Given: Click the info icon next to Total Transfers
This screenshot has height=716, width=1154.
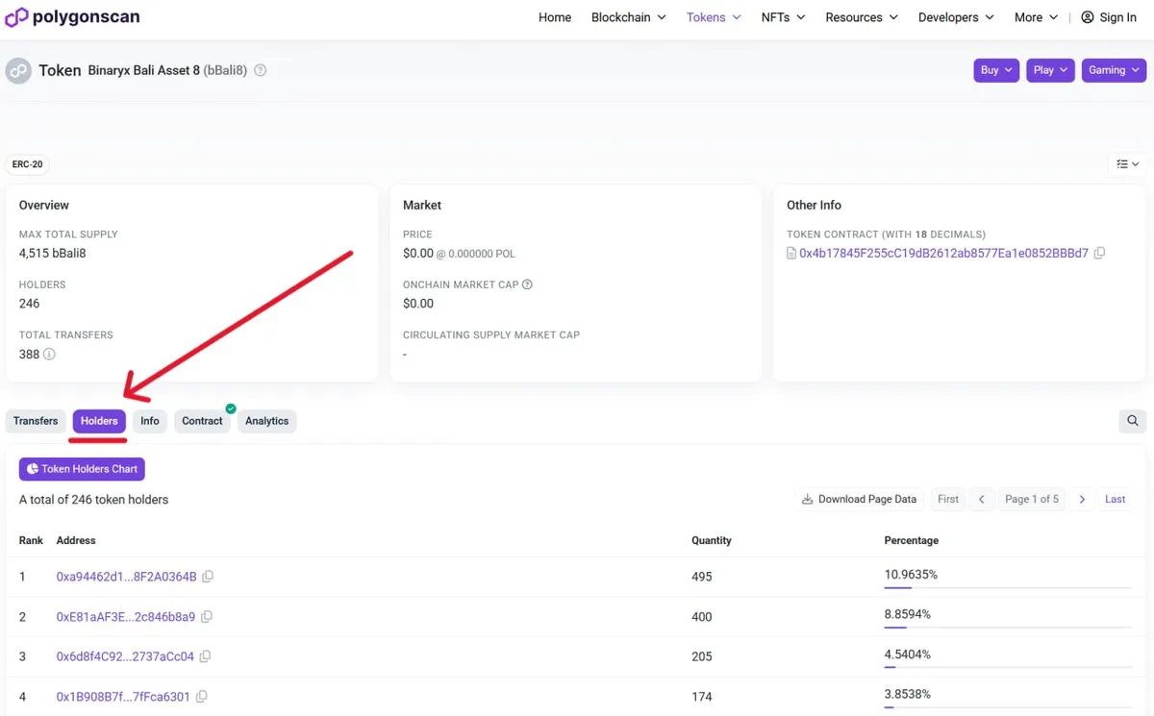Looking at the screenshot, I should click(51, 355).
